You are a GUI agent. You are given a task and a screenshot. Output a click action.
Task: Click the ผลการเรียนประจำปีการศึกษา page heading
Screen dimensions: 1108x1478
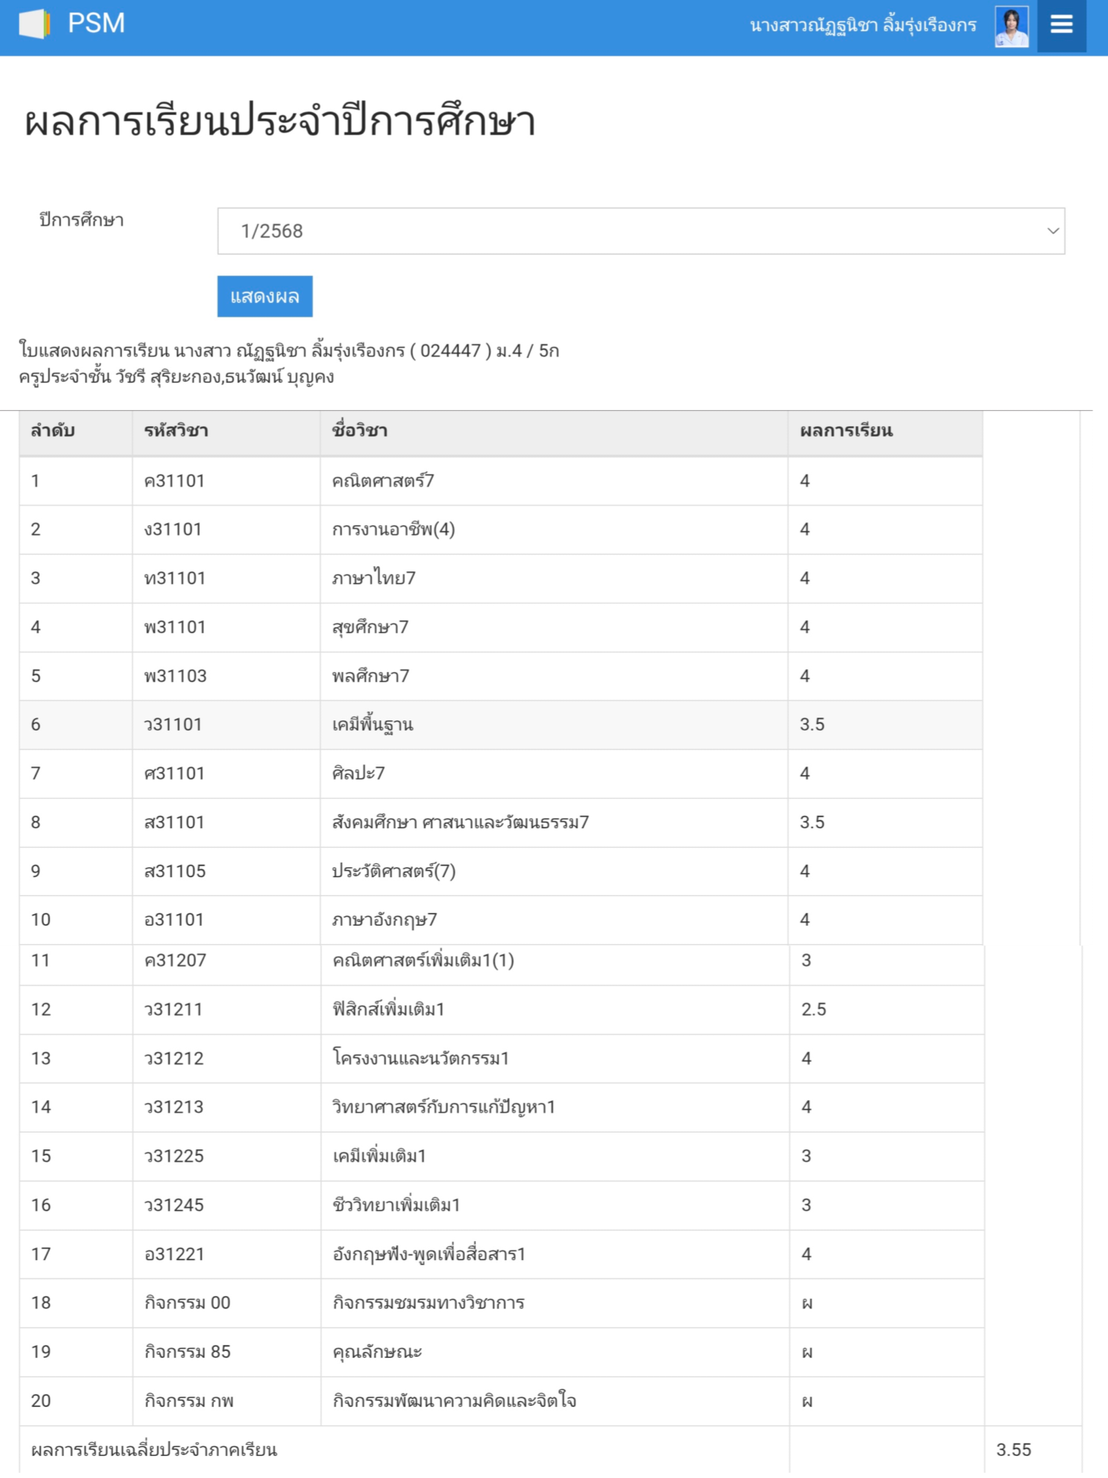coord(279,122)
